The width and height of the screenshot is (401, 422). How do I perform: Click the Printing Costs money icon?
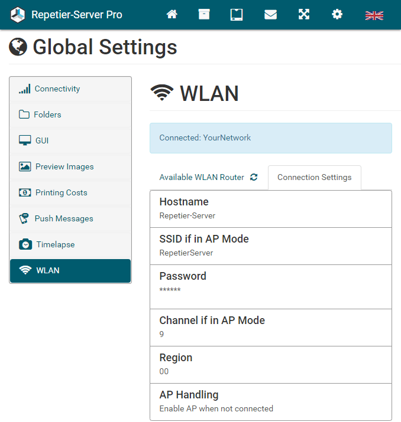(x=25, y=192)
